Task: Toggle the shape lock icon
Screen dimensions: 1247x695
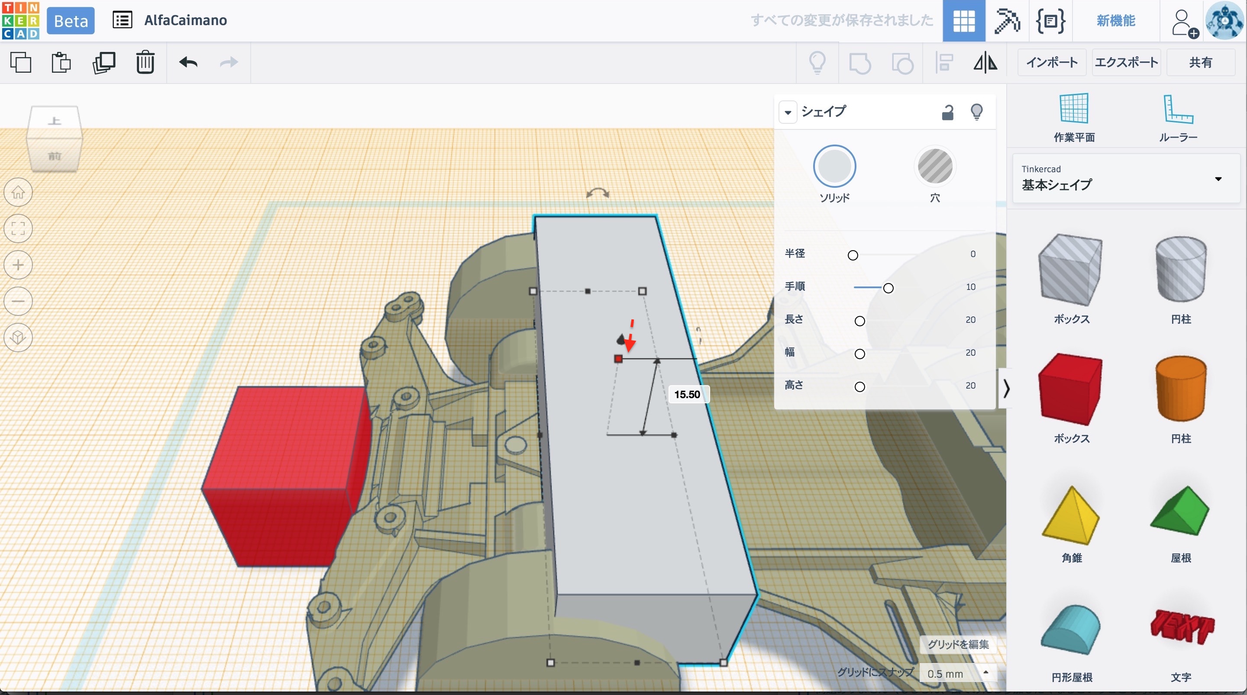Action: pos(947,112)
